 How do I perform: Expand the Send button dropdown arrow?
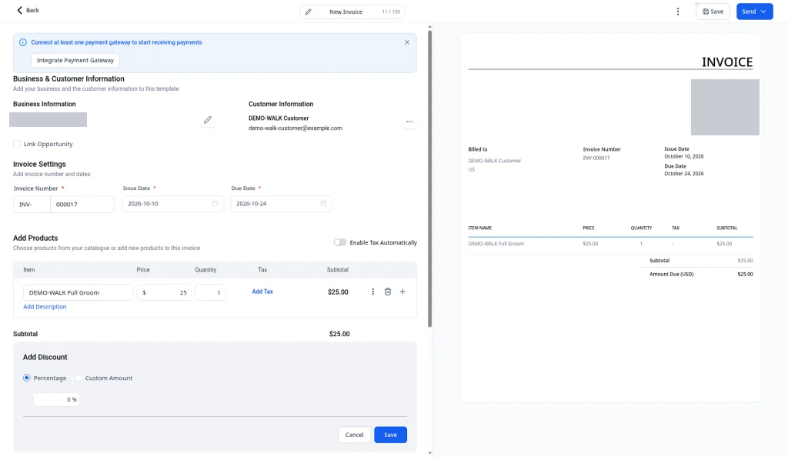pyautogui.click(x=764, y=12)
